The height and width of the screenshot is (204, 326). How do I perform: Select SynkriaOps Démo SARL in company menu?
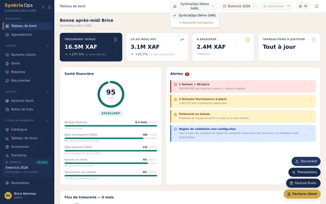(195, 15)
